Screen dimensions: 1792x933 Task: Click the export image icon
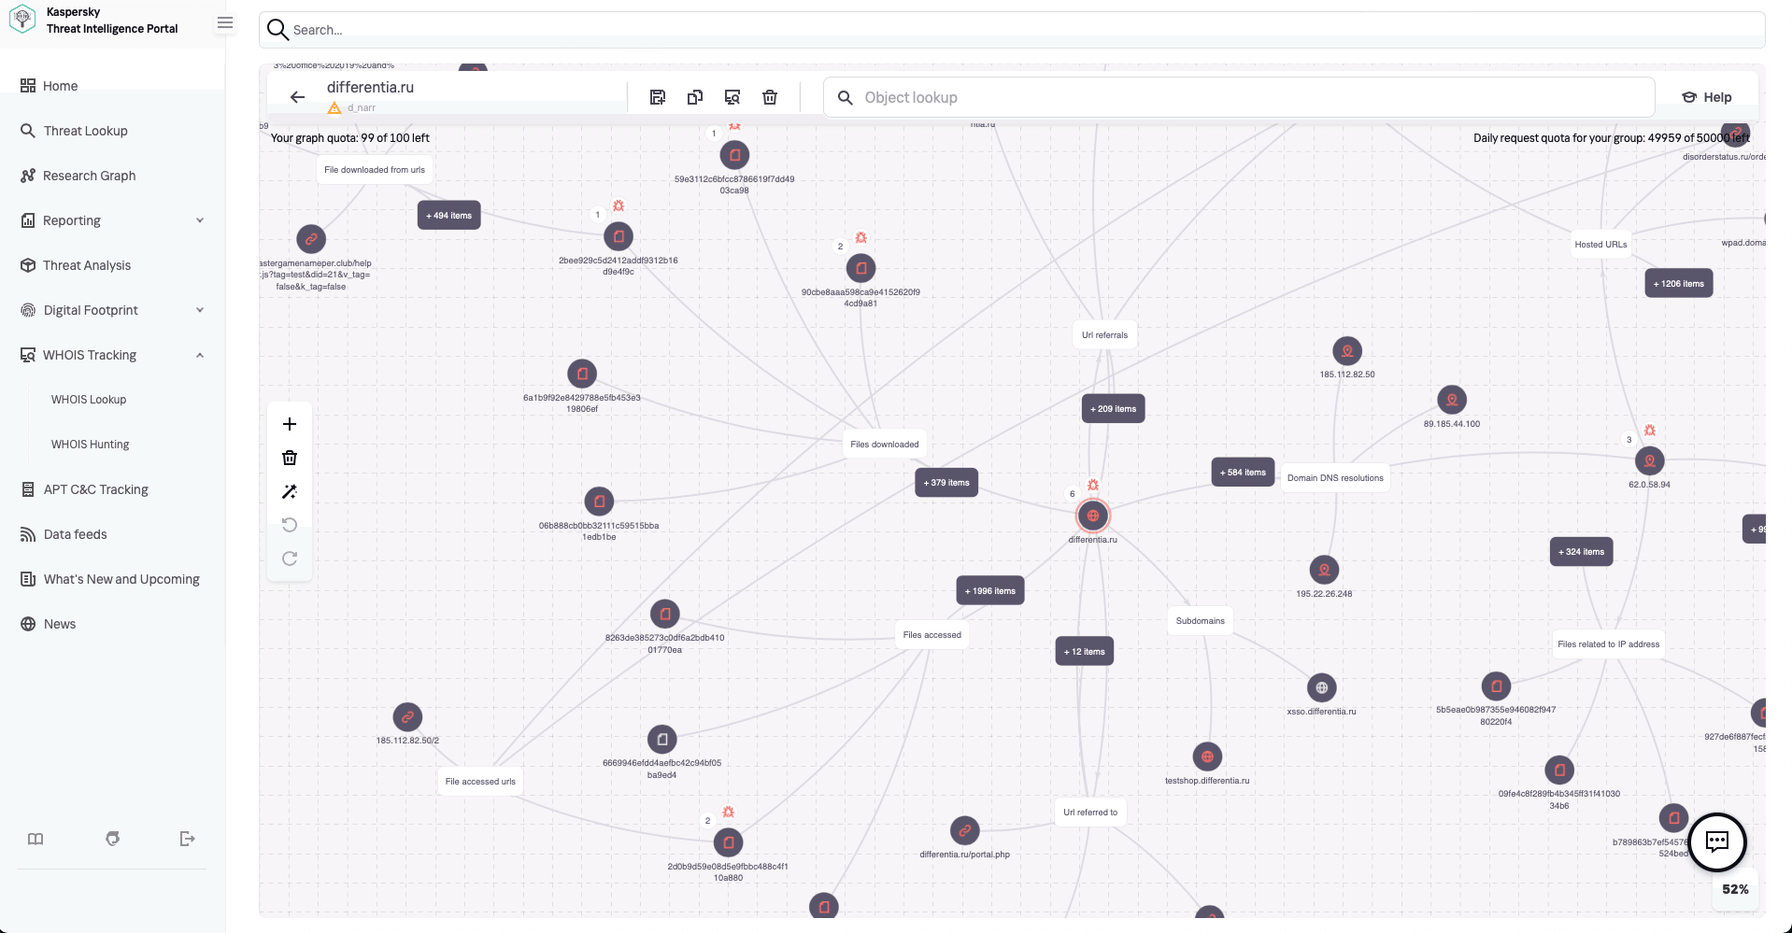coord(732,97)
